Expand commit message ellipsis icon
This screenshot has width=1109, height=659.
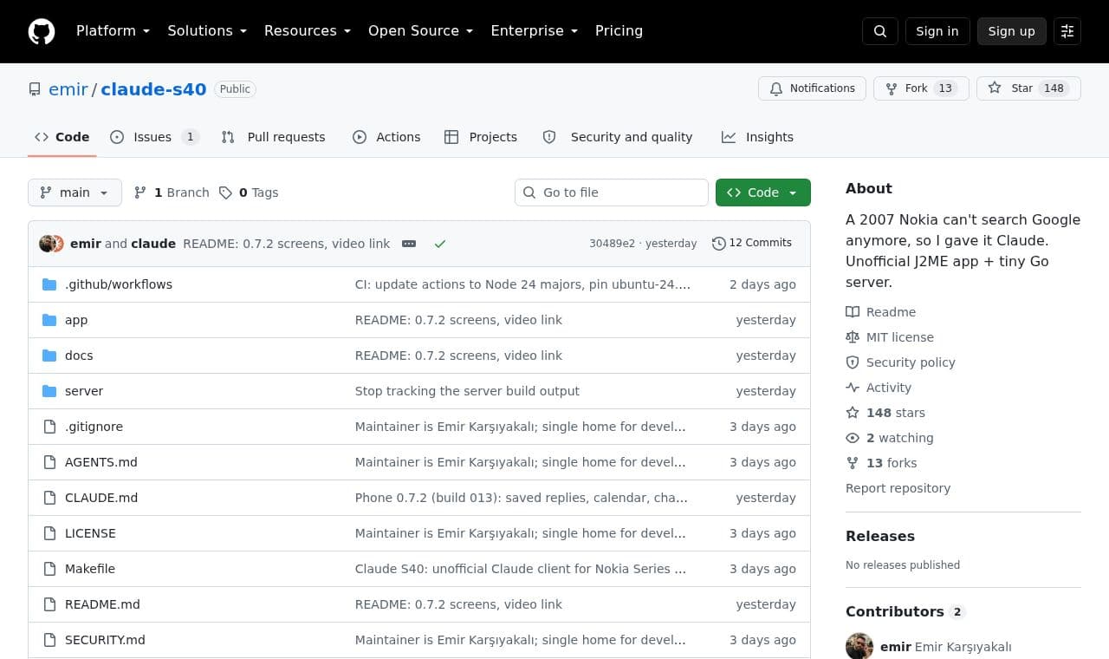click(409, 244)
